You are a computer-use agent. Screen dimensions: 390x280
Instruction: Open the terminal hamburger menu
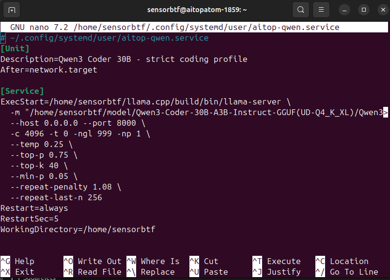click(321, 10)
